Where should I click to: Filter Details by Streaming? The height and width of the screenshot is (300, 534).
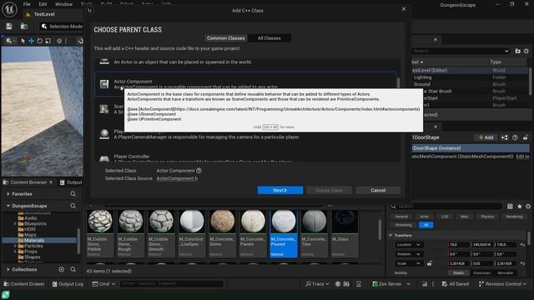[403, 225]
